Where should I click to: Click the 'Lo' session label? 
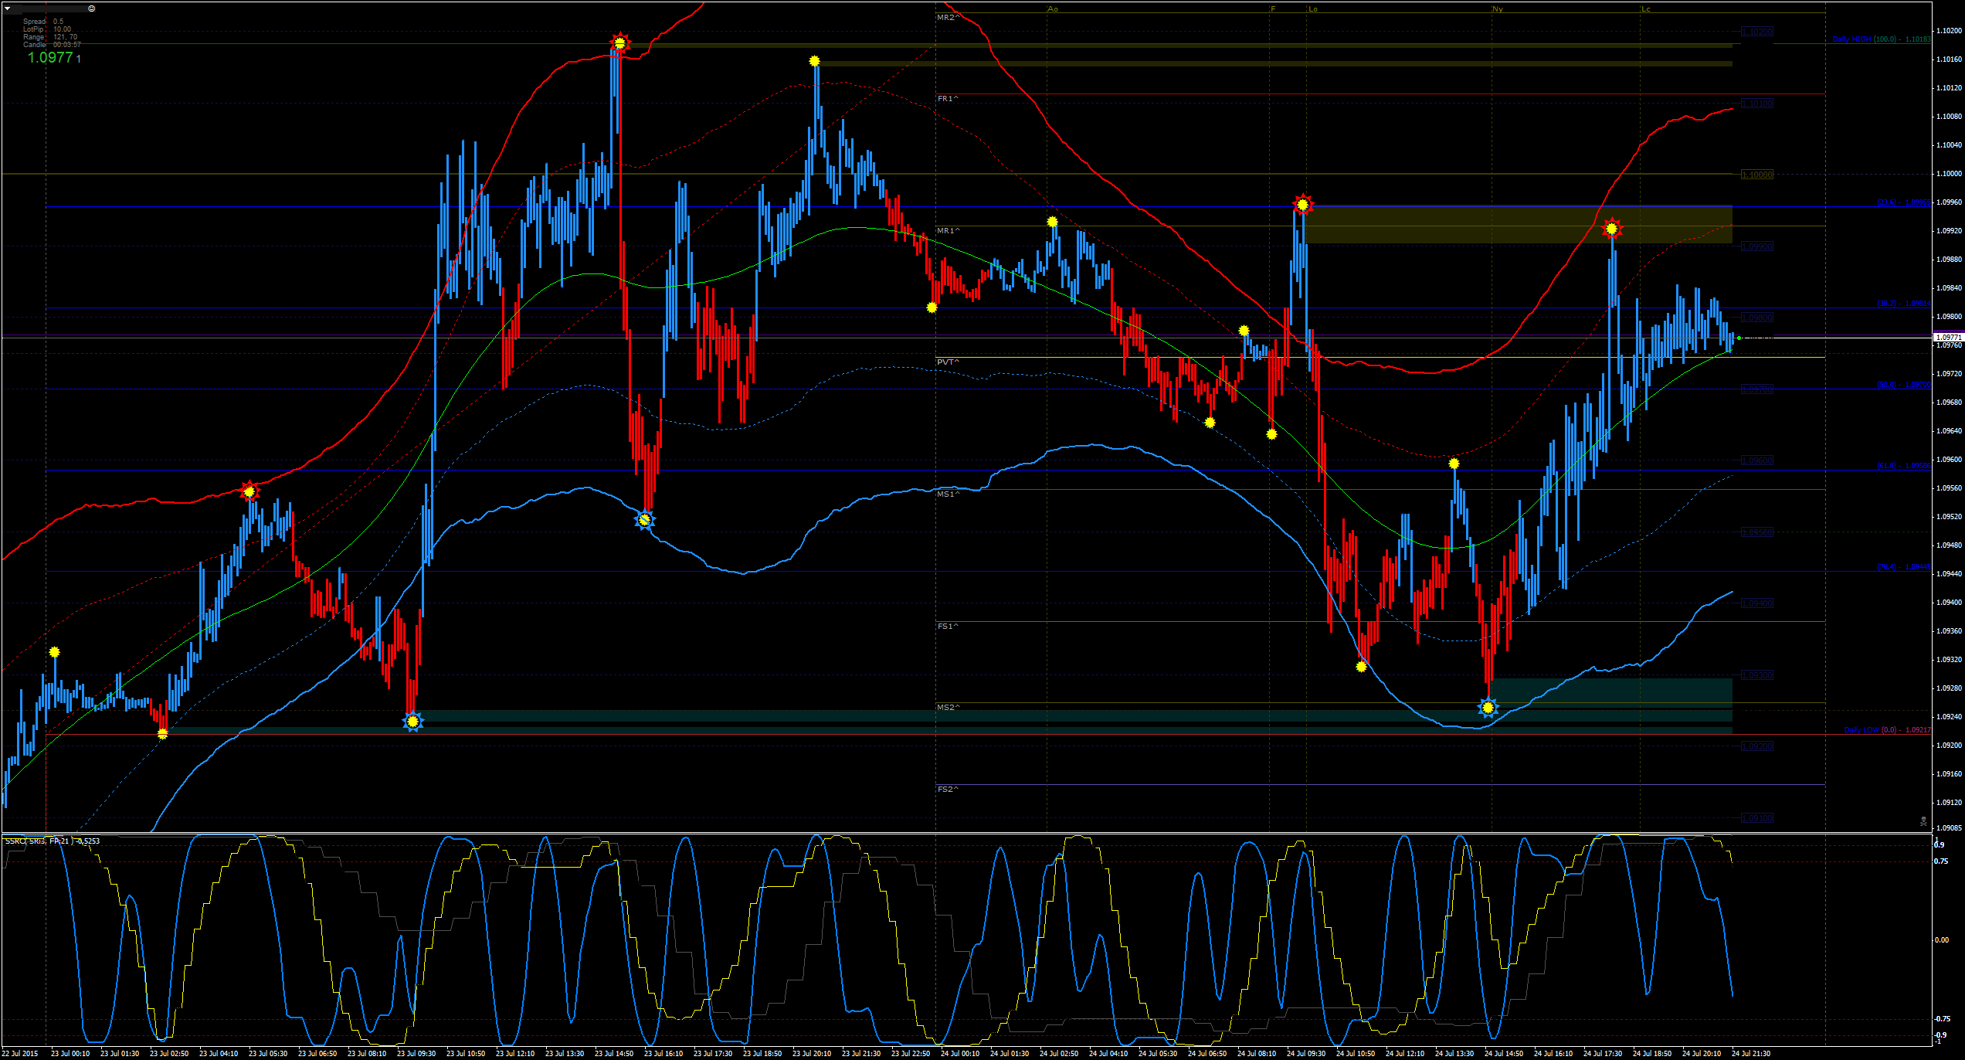coord(1313,9)
